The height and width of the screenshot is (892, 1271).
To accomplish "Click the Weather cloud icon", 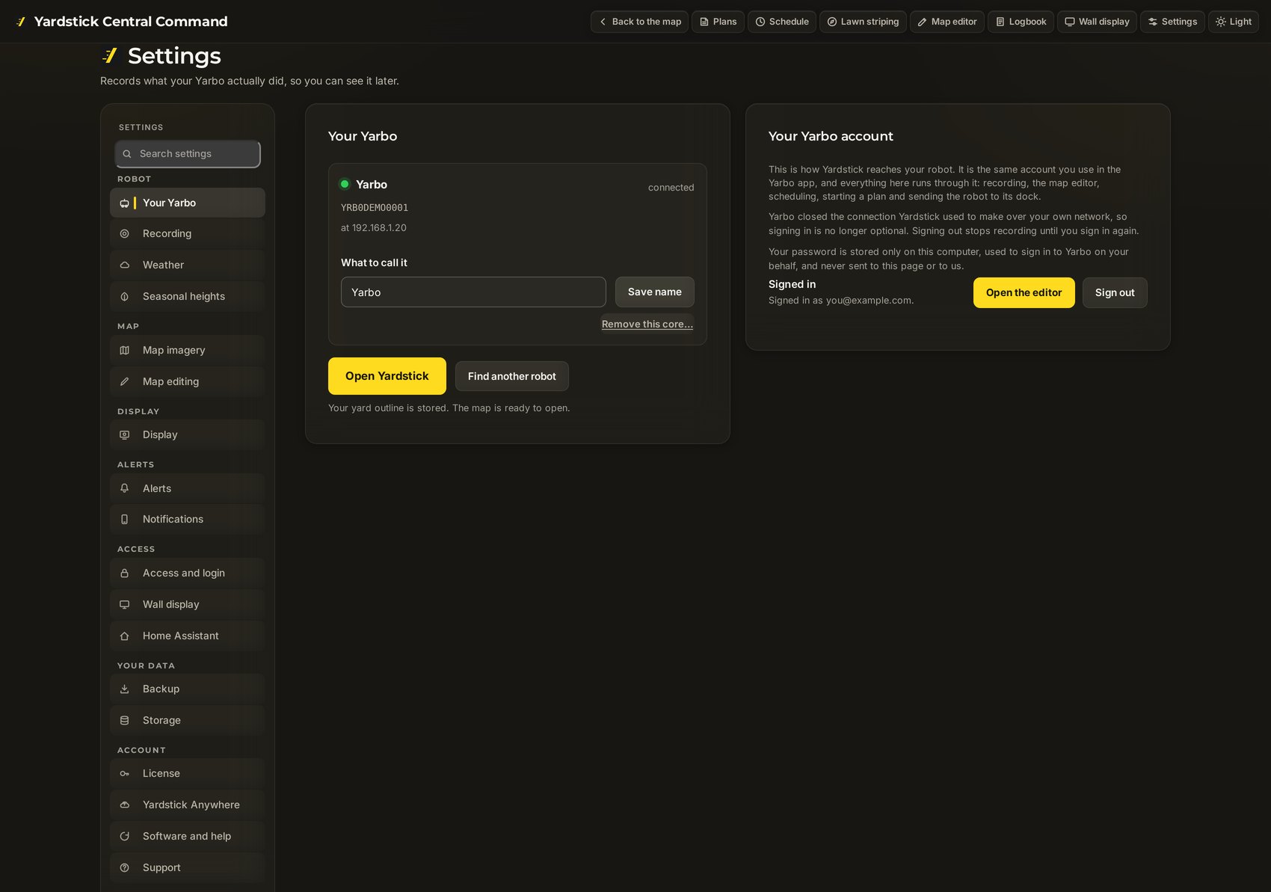I will 125,265.
